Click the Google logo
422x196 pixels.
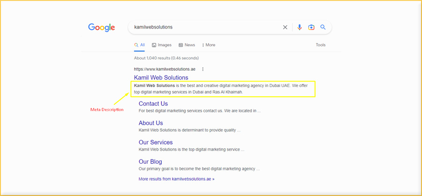(x=101, y=28)
